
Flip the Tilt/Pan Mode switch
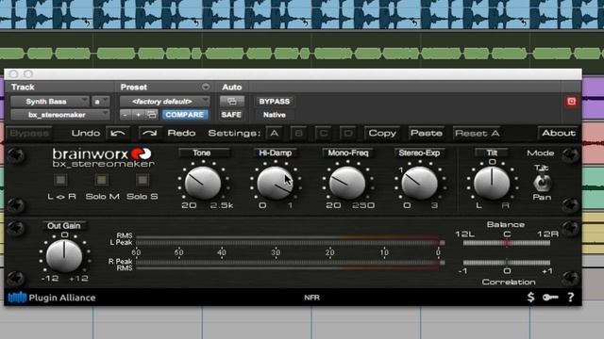pyautogui.click(x=542, y=183)
